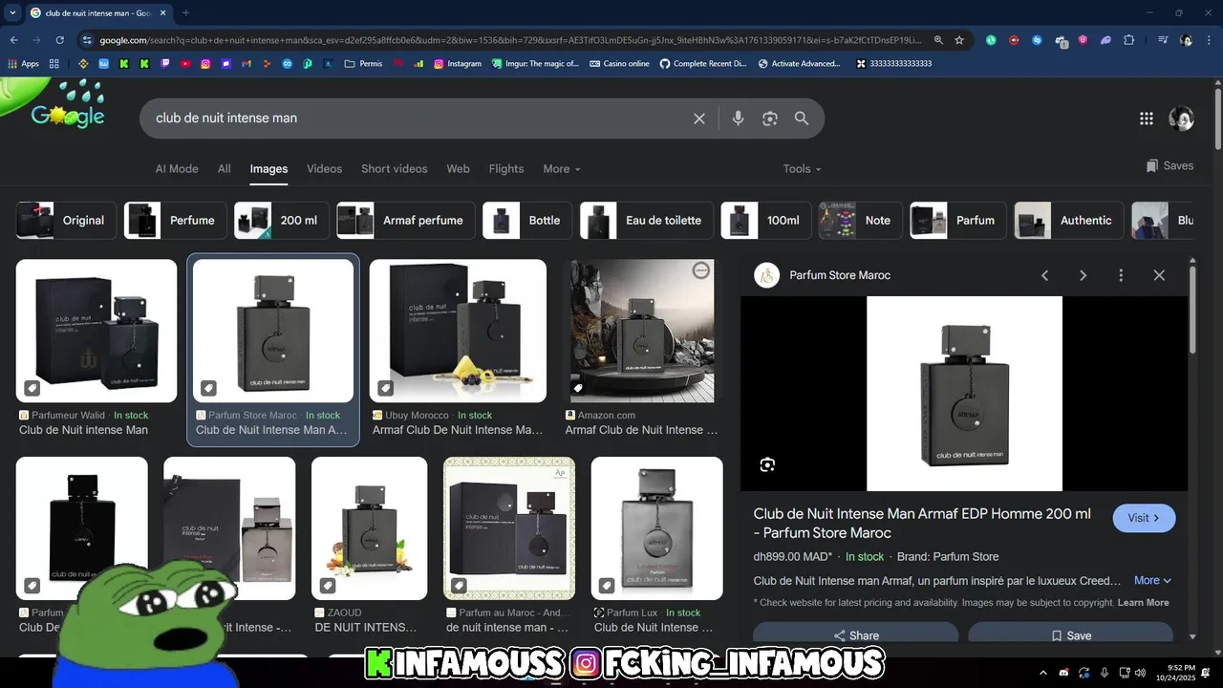Switch to the All results tab
The width and height of the screenshot is (1223, 688).
click(225, 168)
